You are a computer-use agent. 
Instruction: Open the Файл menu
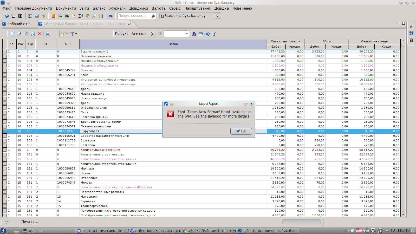point(7,8)
